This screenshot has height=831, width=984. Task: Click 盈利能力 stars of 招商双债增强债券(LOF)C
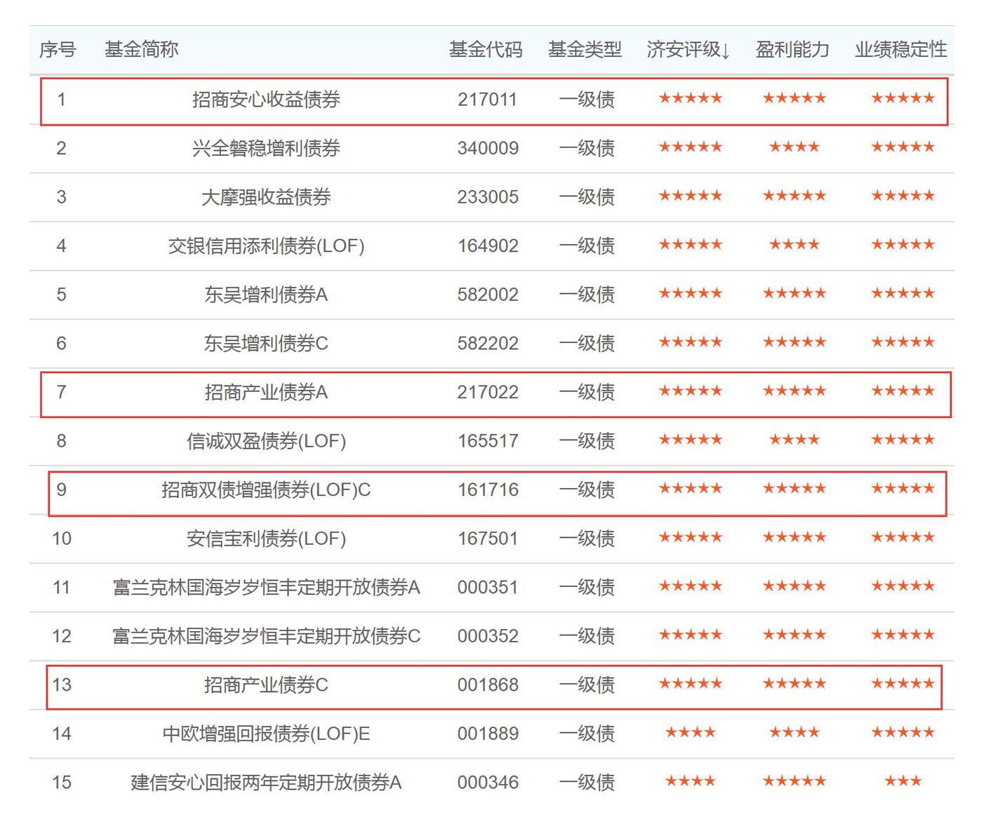pos(794,489)
